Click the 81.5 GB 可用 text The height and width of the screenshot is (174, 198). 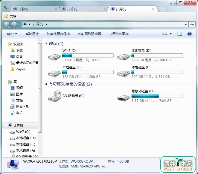click(72, 60)
